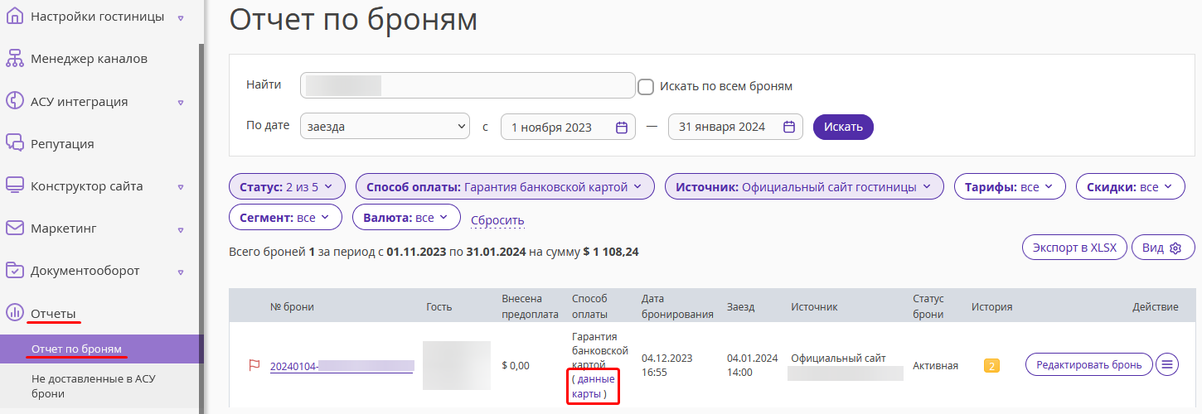The width and height of the screenshot is (1202, 414).
Task: Click the channel manager sidebar icon
Action: tap(14, 59)
